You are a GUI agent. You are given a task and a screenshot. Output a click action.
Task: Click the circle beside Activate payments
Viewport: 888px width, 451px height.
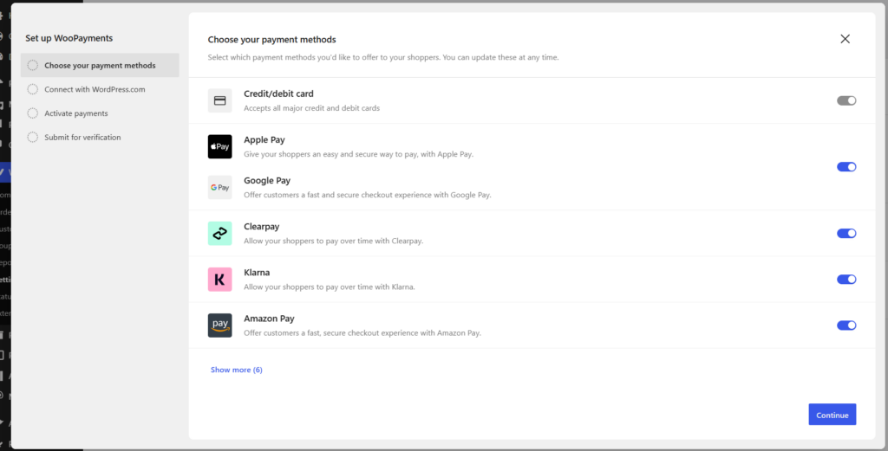click(33, 113)
